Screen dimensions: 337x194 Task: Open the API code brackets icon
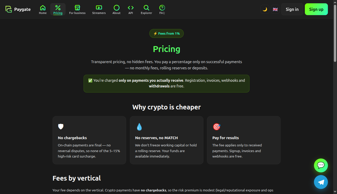coord(131,8)
